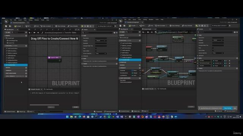This screenshot has height=136, width=243.
Task: Start Play in the right window
Action: click(197, 26)
